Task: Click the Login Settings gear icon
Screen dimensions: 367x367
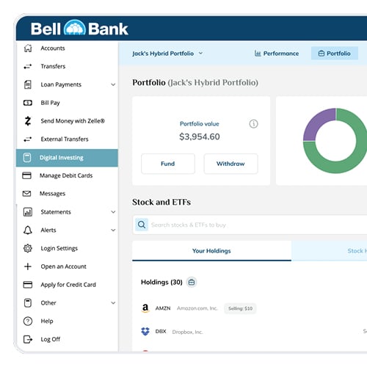Action: (x=28, y=248)
